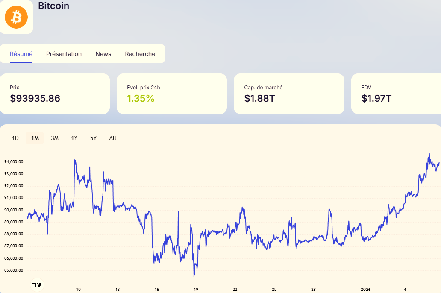The height and width of the screenshot is (293, 441).
Task: Click the Evol. prix 24h card
Action: tap(171, 94)
